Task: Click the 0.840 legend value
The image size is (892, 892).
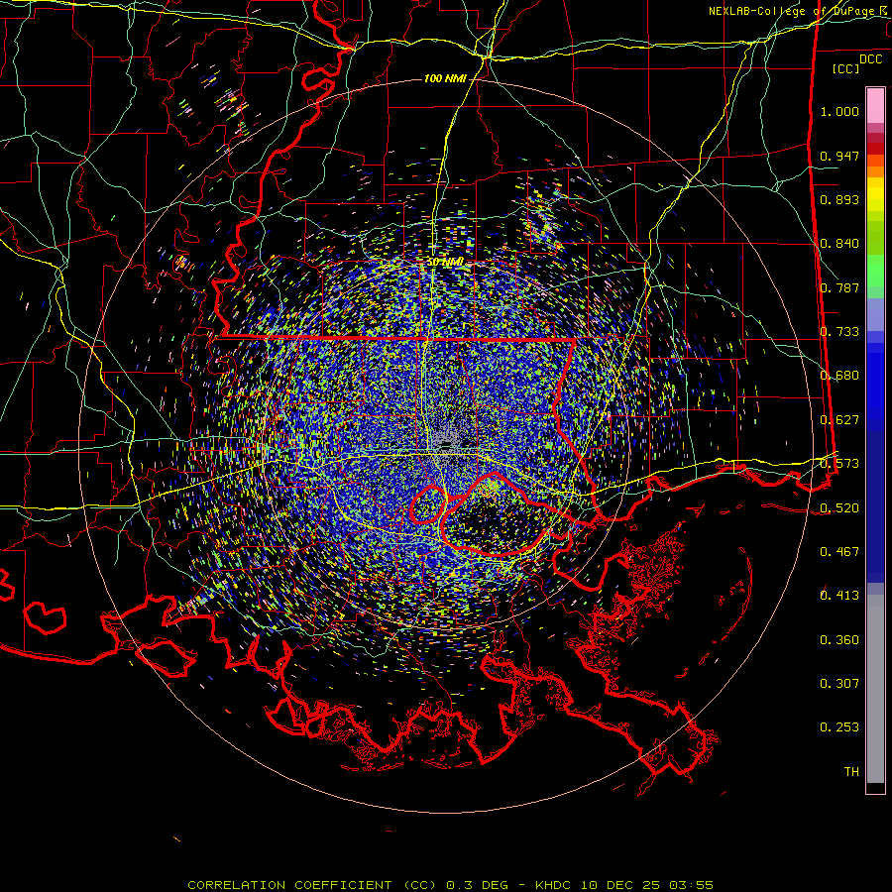Action: 839,244
